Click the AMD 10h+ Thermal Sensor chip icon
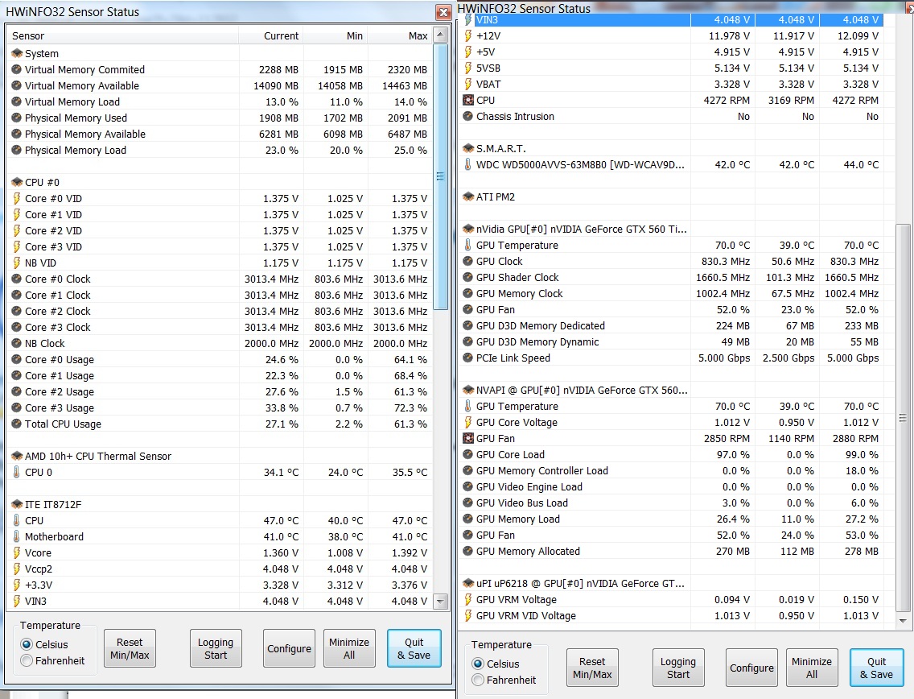The image size is (914, 699). coord(16,457)
